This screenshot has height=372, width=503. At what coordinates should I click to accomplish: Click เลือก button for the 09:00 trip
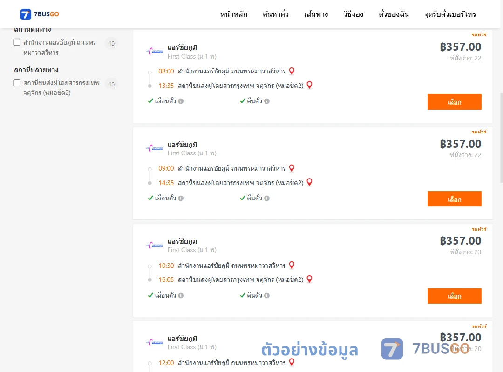pyautogui.click(x=454, y=199)
